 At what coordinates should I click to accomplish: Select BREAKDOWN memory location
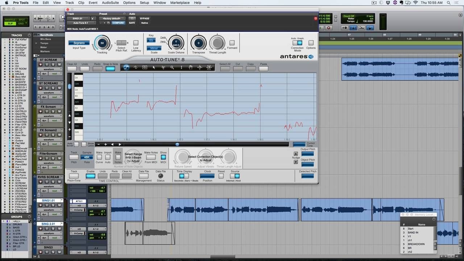click(x=417, y=244)
